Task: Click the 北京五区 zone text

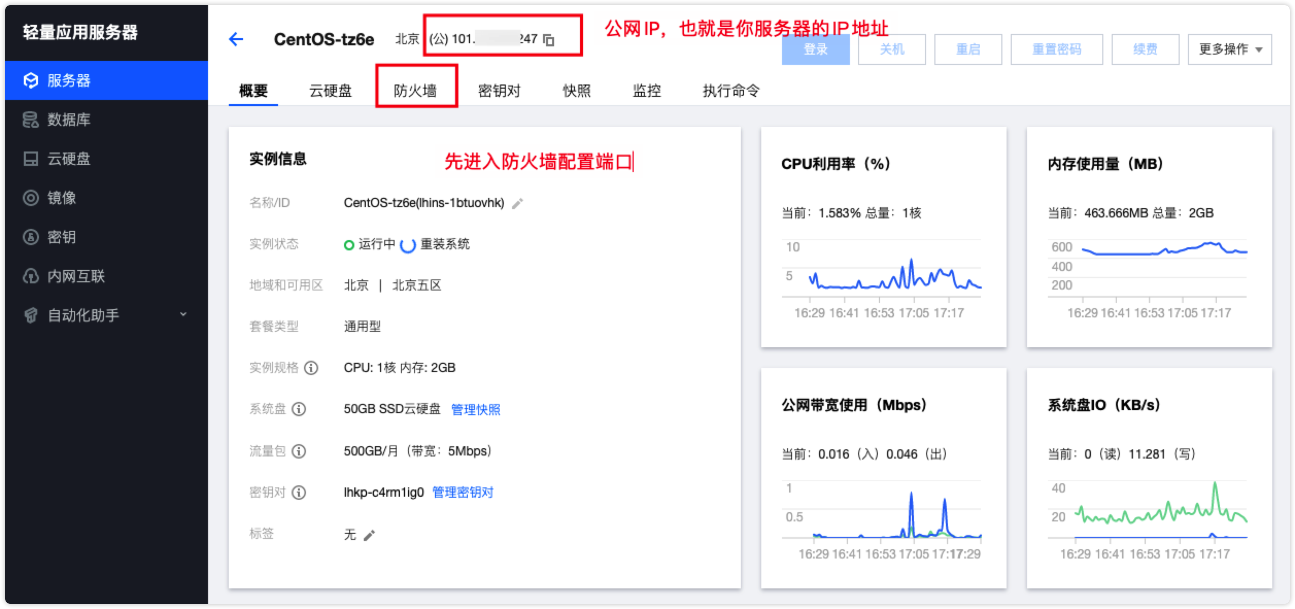Action: (x=417, y=285)
